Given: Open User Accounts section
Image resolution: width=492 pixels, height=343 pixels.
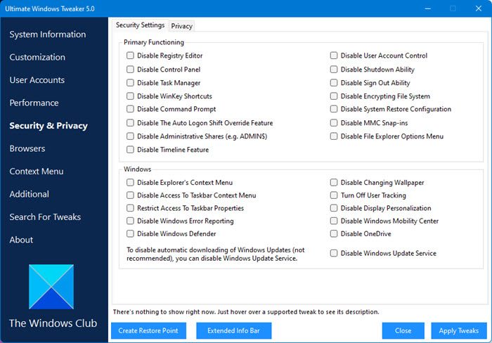Looking at the screenshot, I should click(37, 80).
